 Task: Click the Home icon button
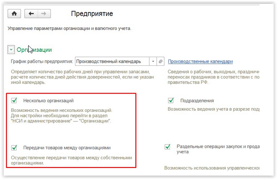click(14, 14)
